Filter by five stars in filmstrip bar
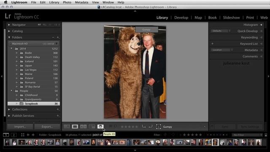The height and width of the screenshot is (152, 270). pos(200,135)
